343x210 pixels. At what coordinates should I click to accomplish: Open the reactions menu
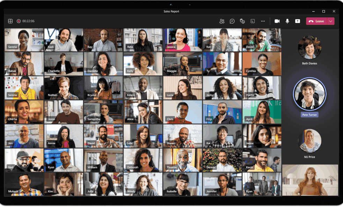(242, 21)
